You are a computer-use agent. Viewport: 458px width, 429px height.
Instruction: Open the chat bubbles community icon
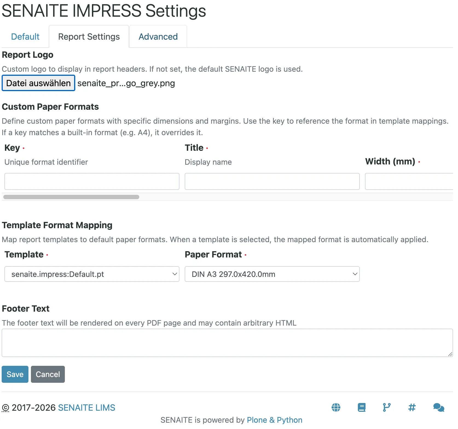point(439,407)
